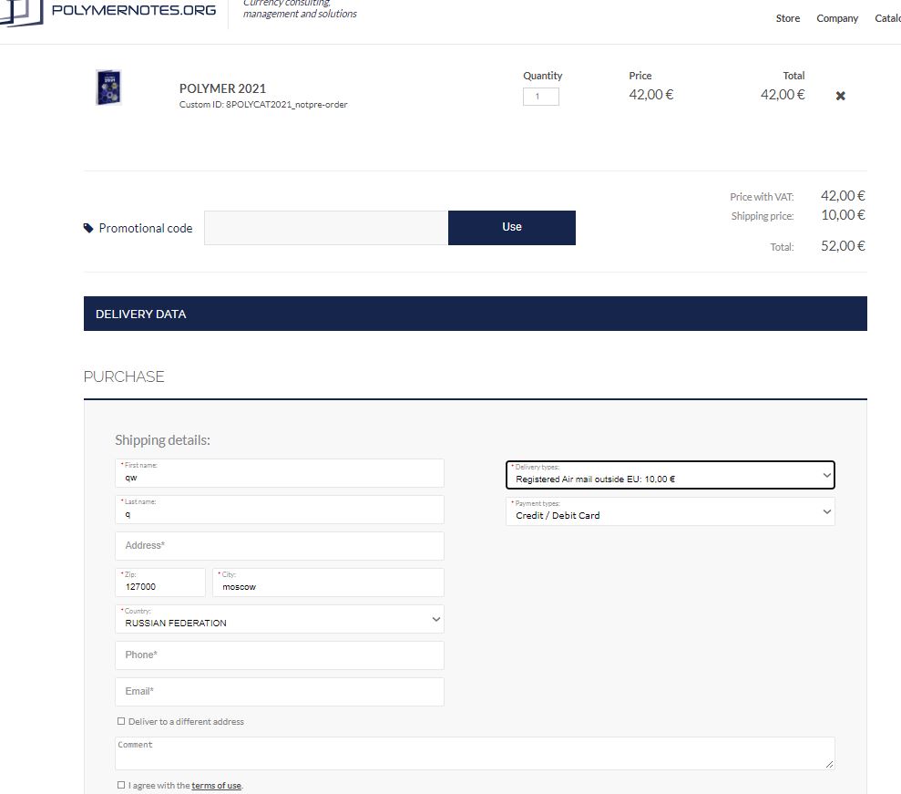901x794 pixels.
Task: Go to the Store menu item
Action: tap(787, 18)
